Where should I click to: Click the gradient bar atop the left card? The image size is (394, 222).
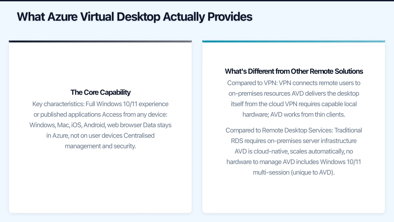pos(100,41)
